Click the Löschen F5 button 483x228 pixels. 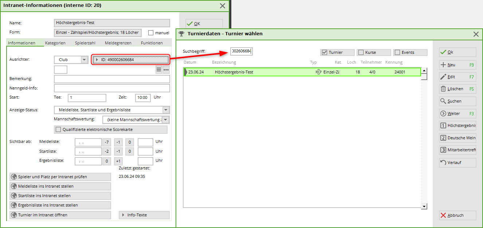(x=458, y=89)
